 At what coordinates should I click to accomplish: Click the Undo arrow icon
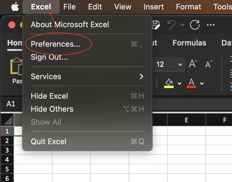(x=171, y=25)
